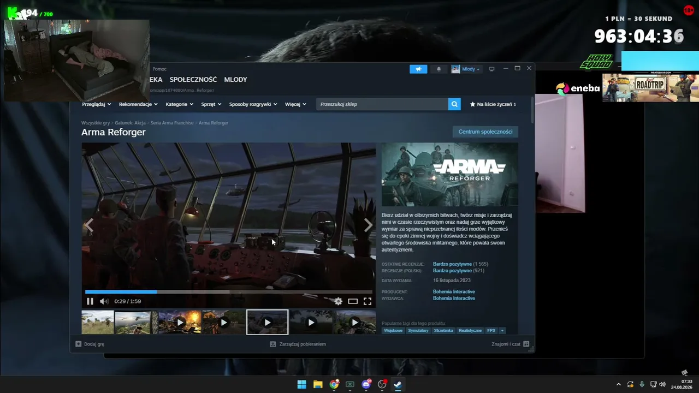Click the sync status icon in system tray
699x393 pixels.
630,384
